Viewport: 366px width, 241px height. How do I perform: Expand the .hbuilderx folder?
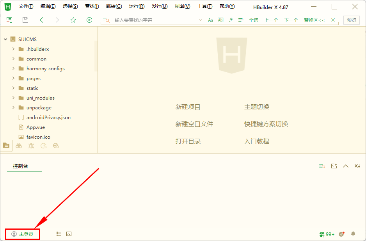click(x=13, y=49)
